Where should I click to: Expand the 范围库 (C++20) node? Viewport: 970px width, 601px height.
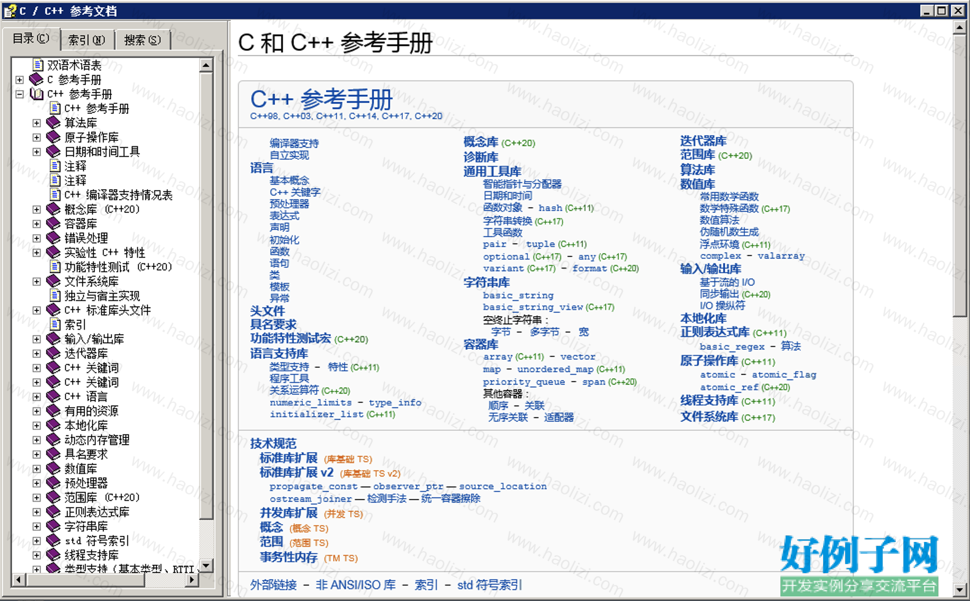(x=36, y=498)
